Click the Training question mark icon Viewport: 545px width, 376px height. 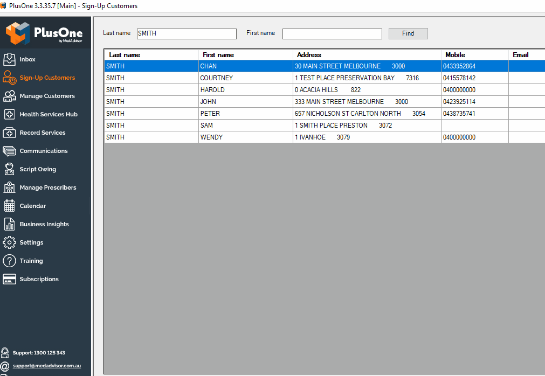click(9, 261)
